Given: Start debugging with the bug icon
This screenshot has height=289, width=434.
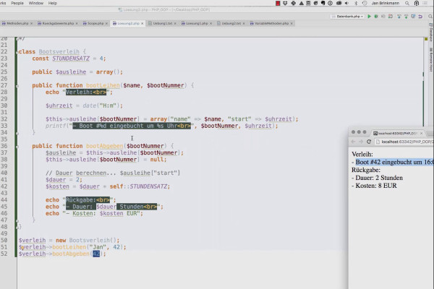Looking at the screenshot, I should pyautogui.click(x=376, y=17).
